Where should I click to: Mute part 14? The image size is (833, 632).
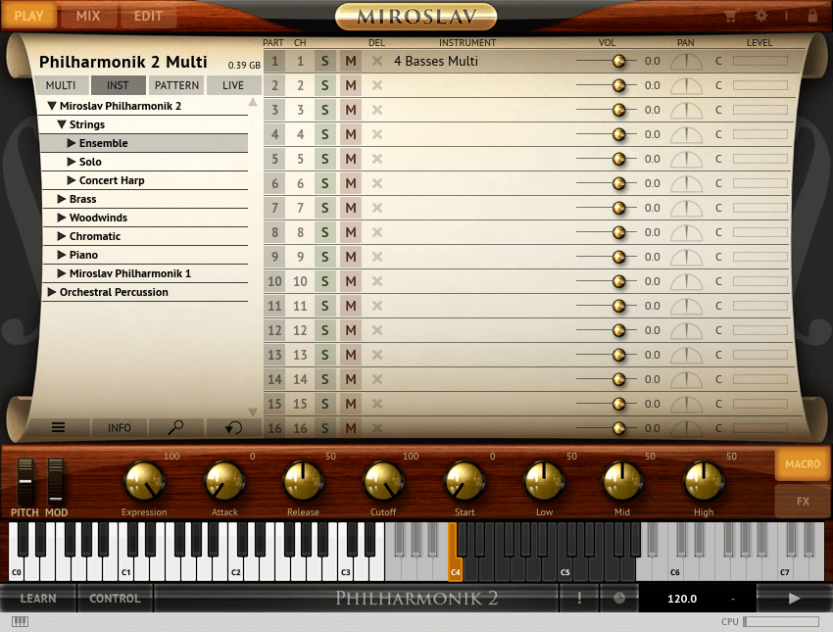click(351, 379)
